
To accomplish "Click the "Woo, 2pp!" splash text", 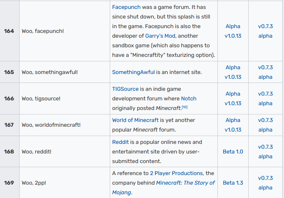I will pos(34,183).
